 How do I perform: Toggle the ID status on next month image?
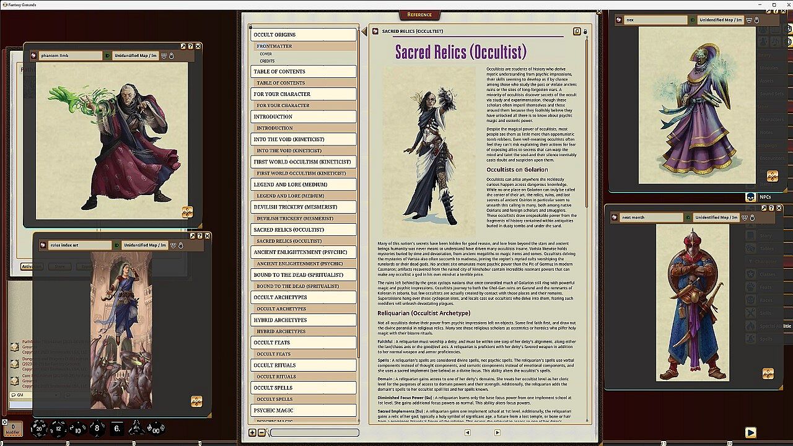coord(688,217)
